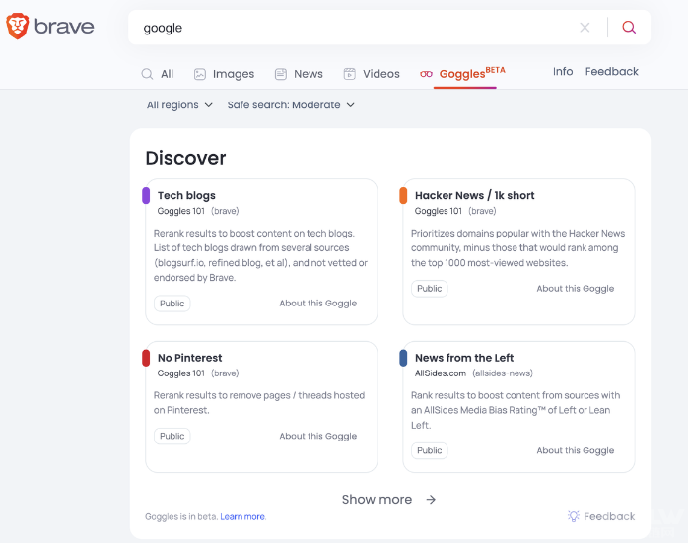Screen dimensions: 688x543
Task: Click the Discover heading
Action: 185,158
